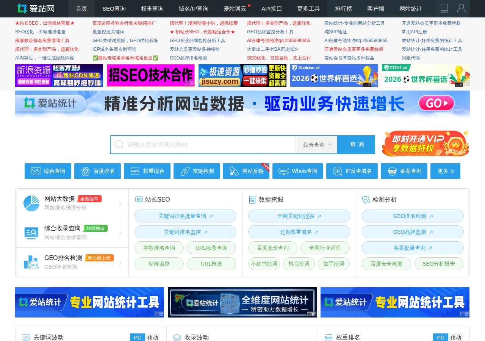Click the 综合收录查询 search icon

pyautogui.click(x=31, y=233)
